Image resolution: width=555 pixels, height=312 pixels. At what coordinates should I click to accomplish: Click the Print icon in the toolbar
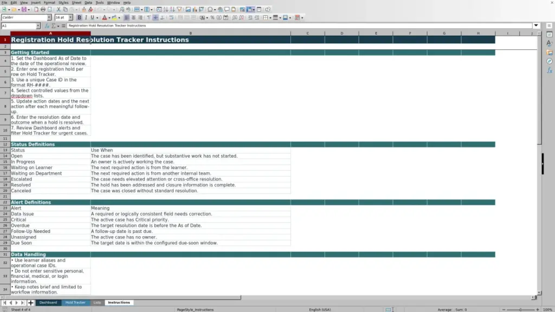point(43,10)
